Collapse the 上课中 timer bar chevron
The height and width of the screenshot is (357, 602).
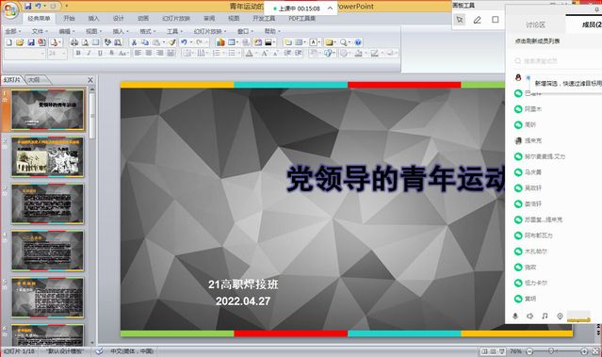point(330,8)
